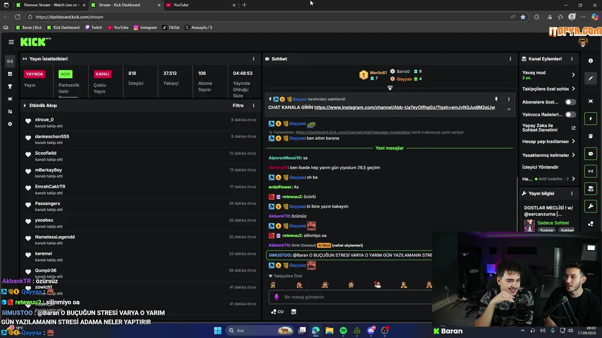Switch to the Flomore Stream browser tab
This screenshot has width=602, height=338.
click(50, 5)
